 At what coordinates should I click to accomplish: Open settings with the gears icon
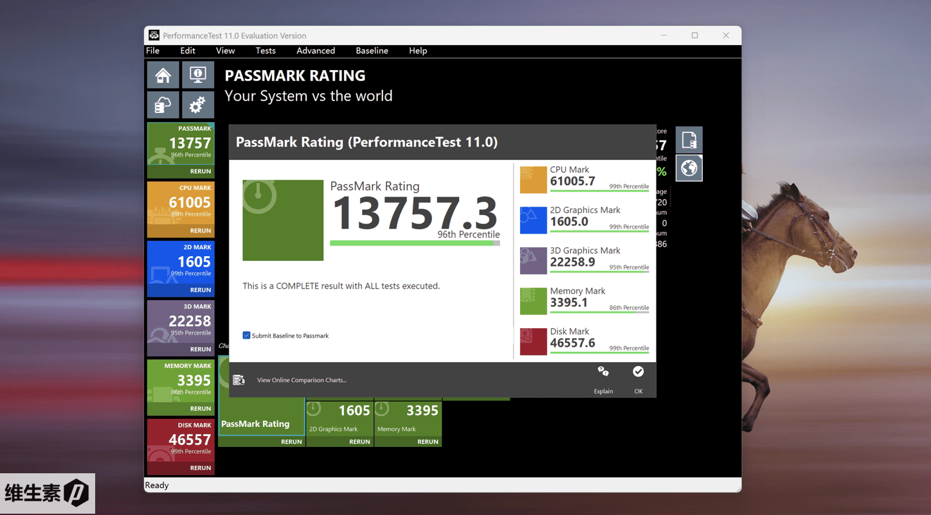coord(197,105)
